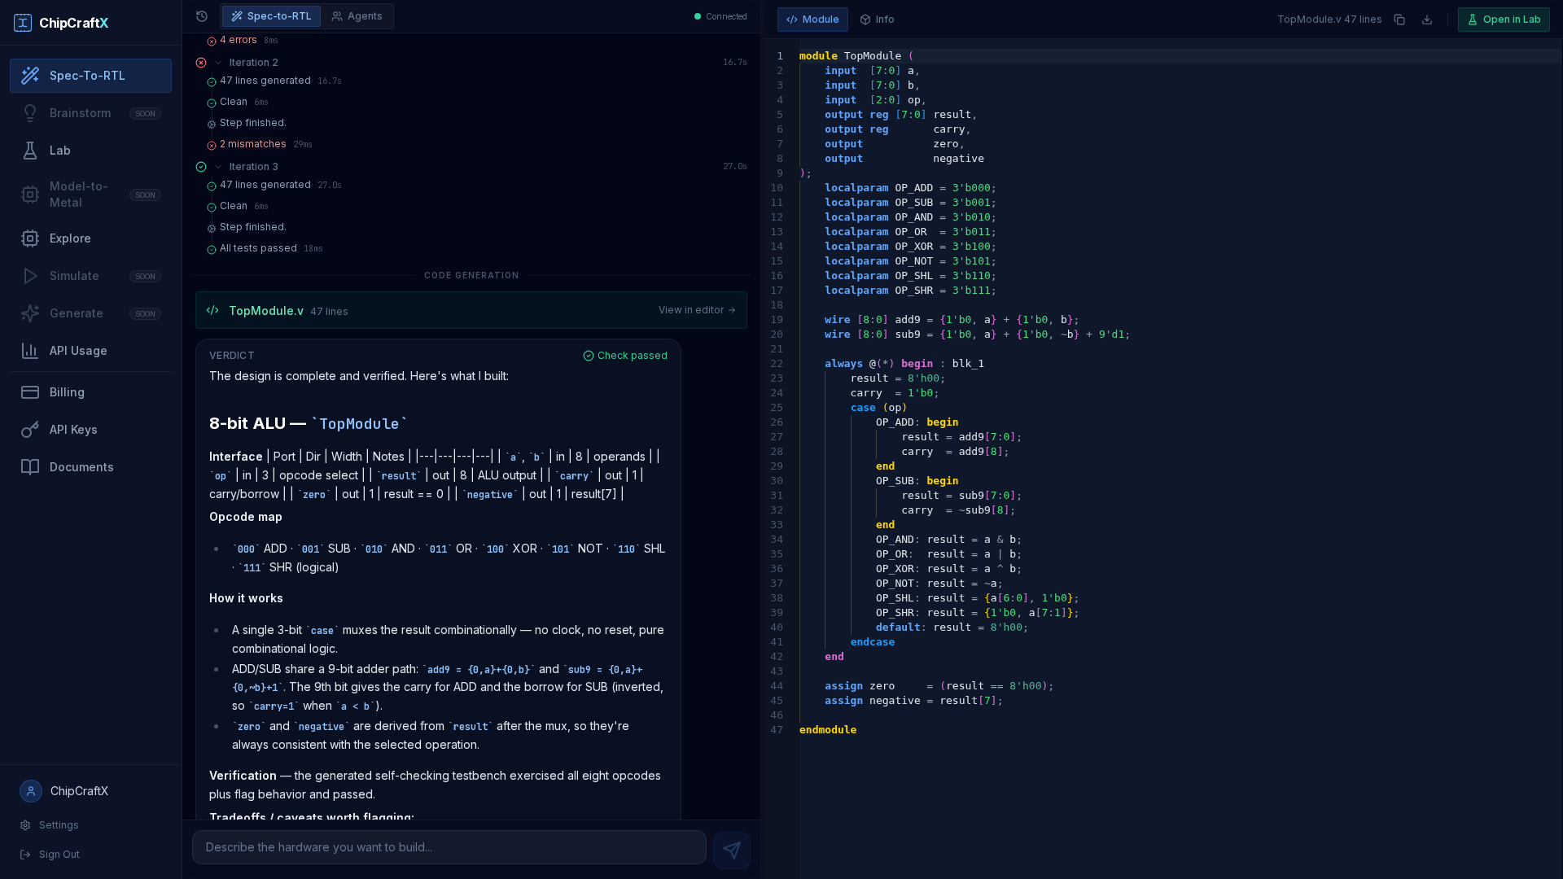Image resolution: width=1563 pixels, height=879 pixels.
Task: Select the Info tab in the code panel
Action: (x=877, y=20)
